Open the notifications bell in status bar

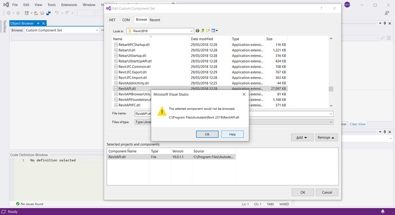[x=383, y=211]
